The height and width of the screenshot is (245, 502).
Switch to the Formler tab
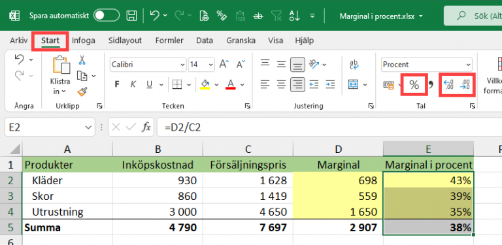[169, 41]
